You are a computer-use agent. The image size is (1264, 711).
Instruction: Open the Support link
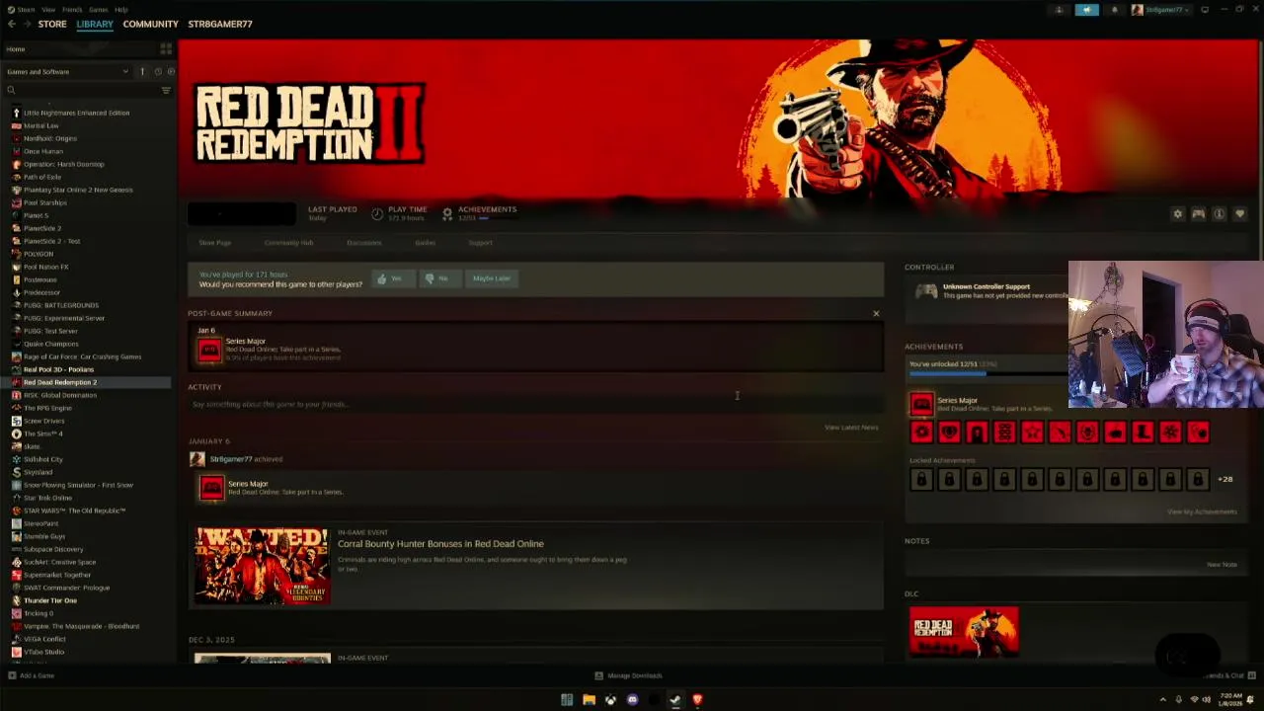(480, 243)
